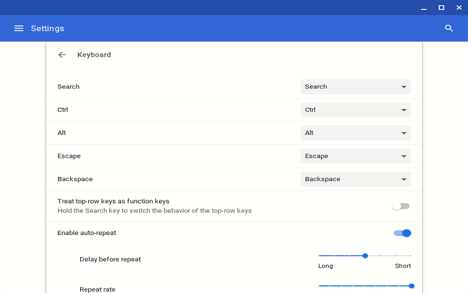Close the Settings window
468x293 pixels.
(459, 8)
